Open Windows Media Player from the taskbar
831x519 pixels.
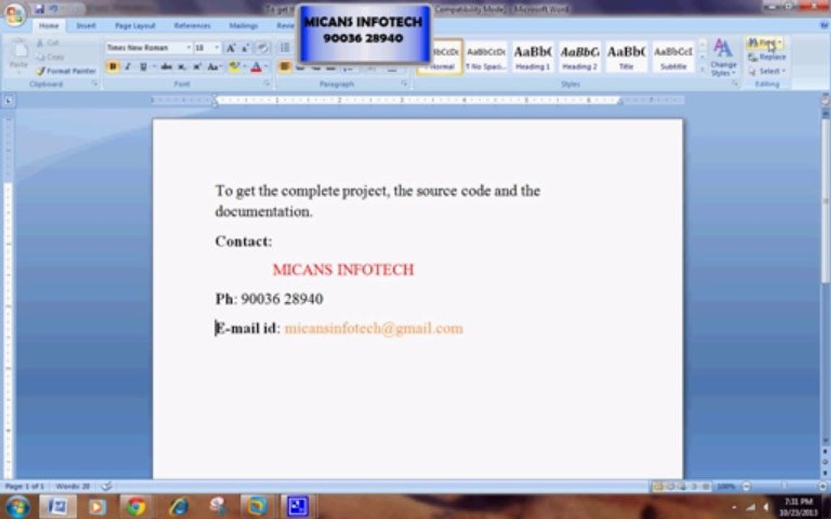point(97,507)
